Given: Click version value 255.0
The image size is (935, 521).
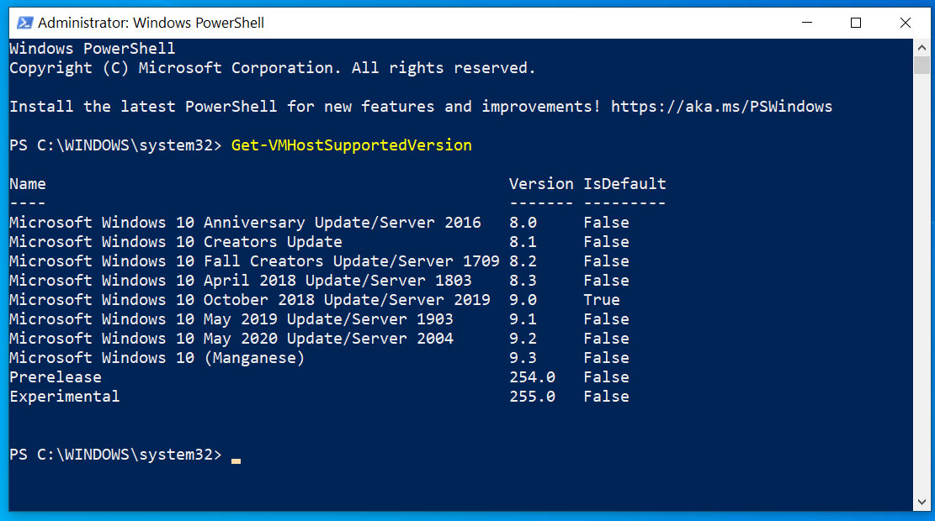Looking at the screenshot, I should pyautogui.click(x=533, y=397).
